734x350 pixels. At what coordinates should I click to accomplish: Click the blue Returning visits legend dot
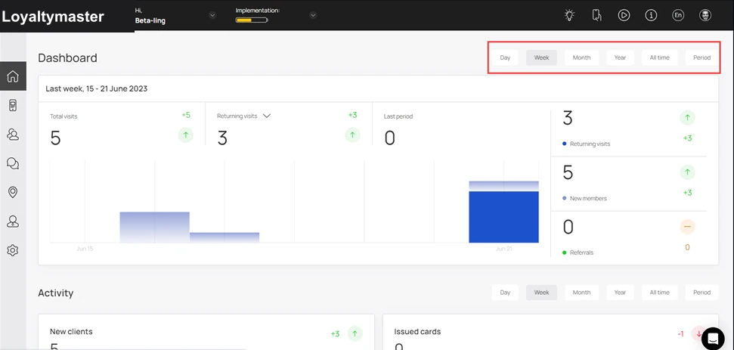565,144
